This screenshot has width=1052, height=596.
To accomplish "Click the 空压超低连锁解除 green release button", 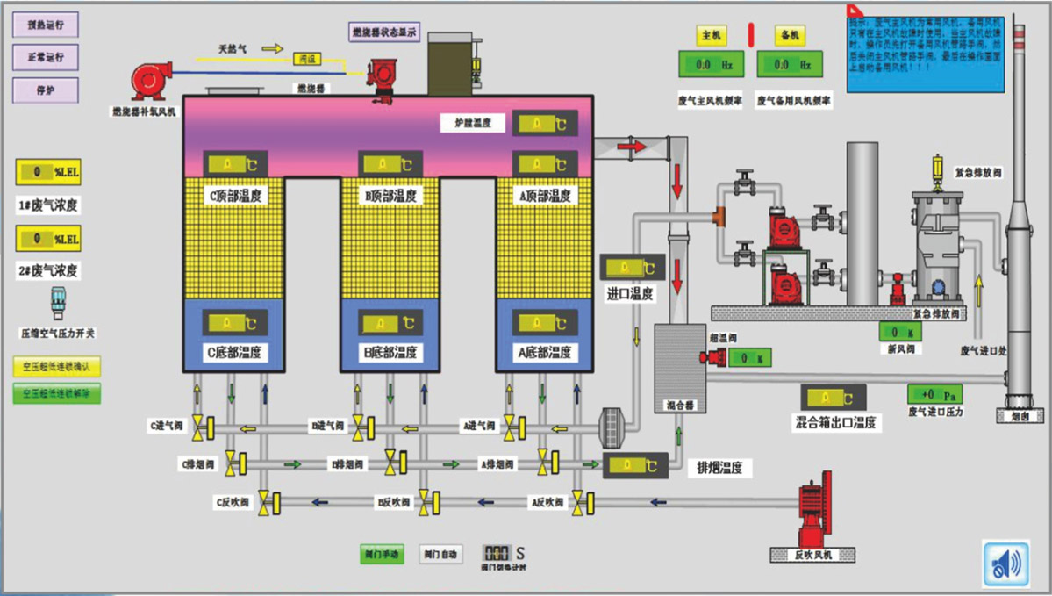I will click(x=57, y=393).
